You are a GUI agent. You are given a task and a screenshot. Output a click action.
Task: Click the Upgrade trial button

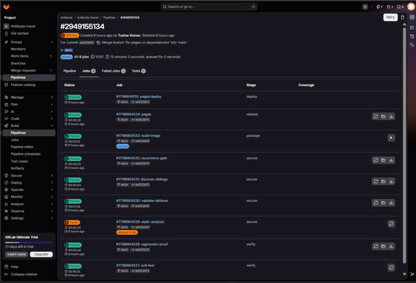point(41,254)
